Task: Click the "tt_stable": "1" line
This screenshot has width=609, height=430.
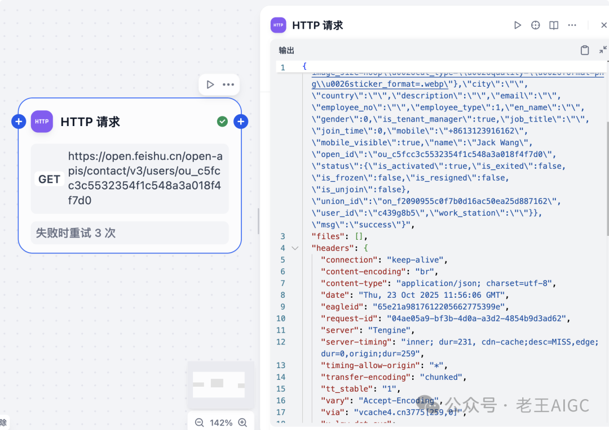Action: click(360, 388)
